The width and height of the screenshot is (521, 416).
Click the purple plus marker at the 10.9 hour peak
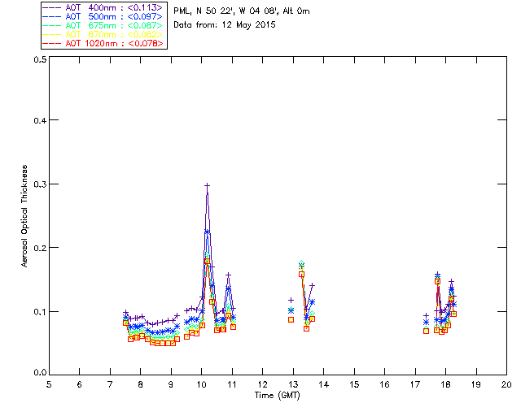point(228,275)
